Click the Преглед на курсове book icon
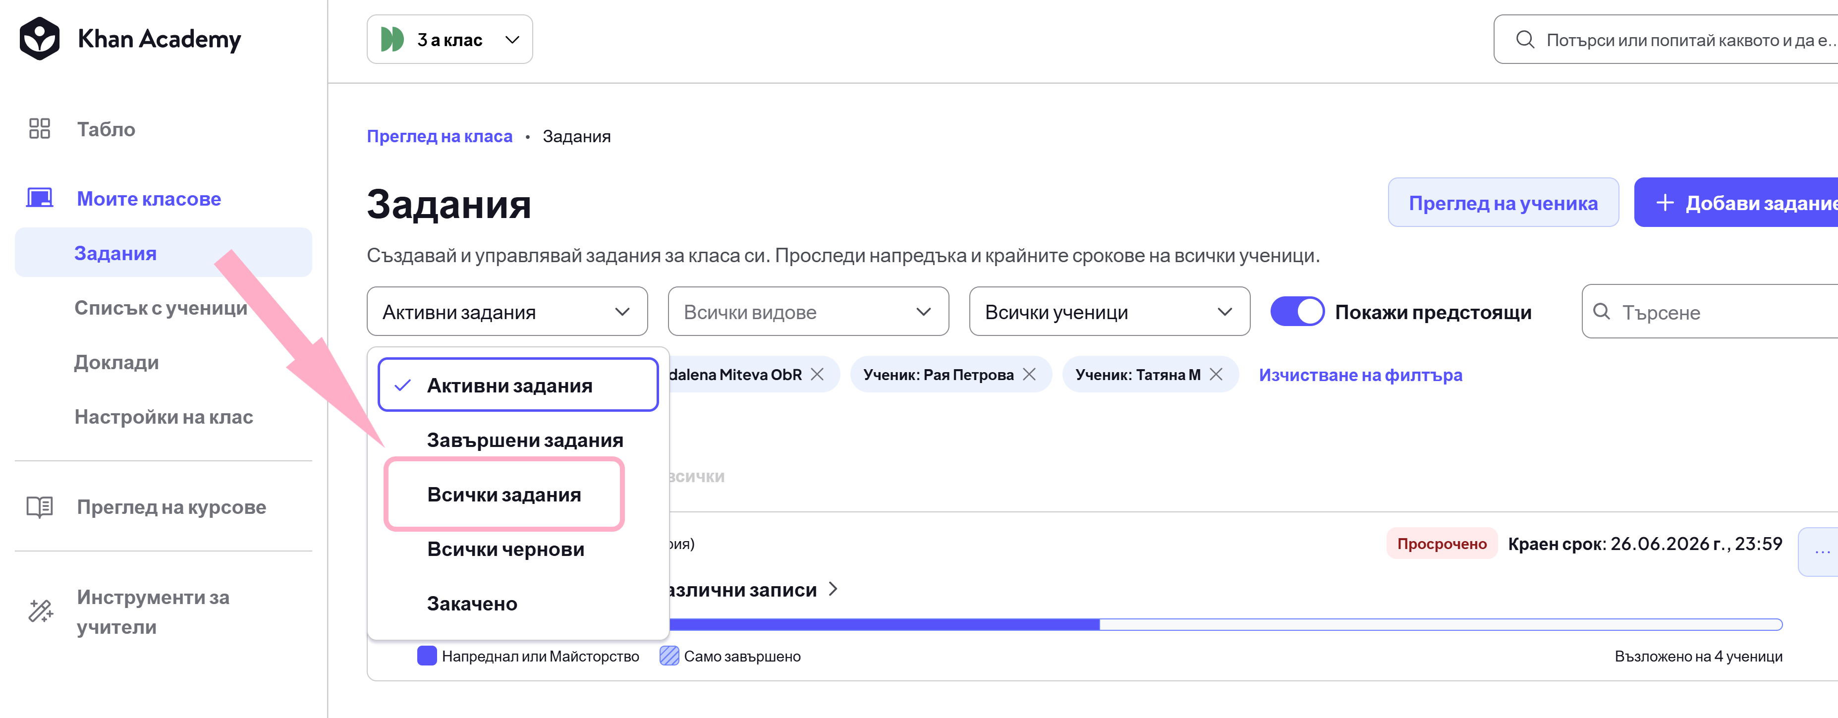The width and height of the screenshot is (1838, 718). [x=40, y=507]
